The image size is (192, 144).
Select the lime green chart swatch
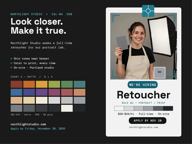point(54,84)
